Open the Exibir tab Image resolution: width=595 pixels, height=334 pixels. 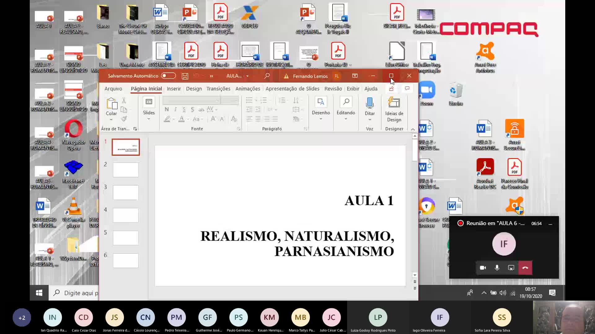[x=353, y=88]
